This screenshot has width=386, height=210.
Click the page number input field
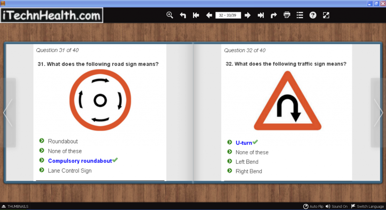228,15
